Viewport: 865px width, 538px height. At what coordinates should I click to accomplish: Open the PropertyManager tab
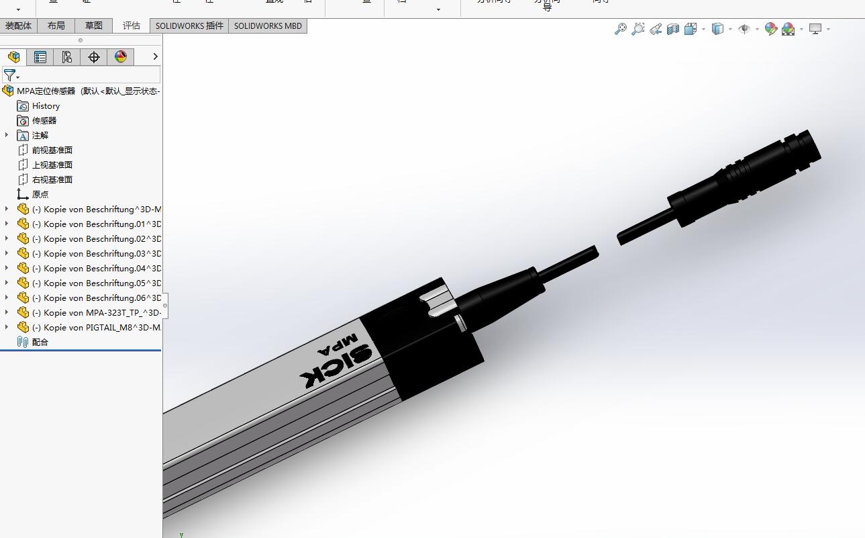40,57
